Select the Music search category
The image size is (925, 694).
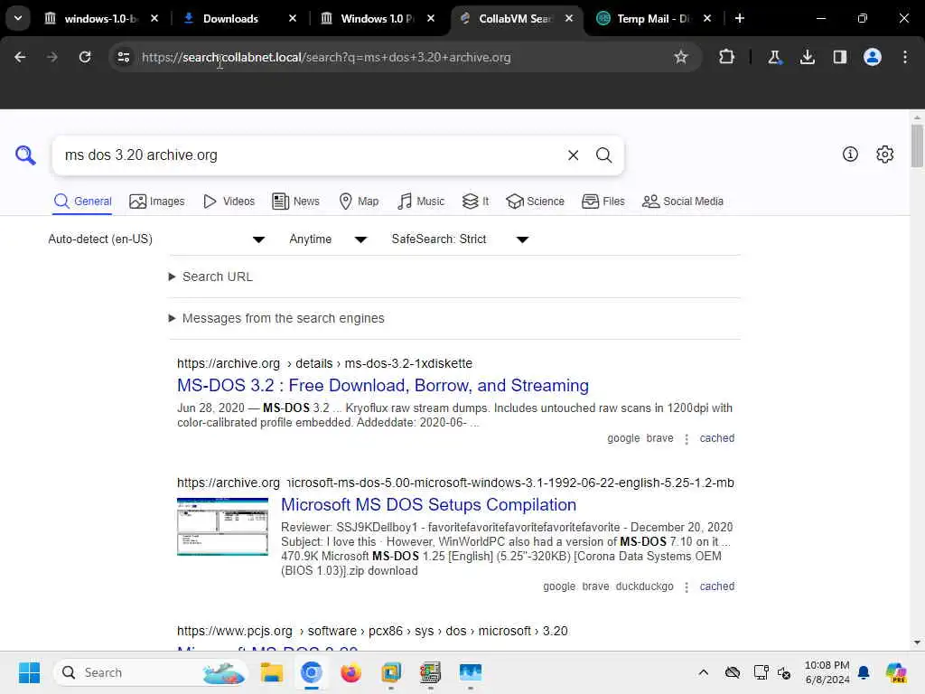point(421,202)
